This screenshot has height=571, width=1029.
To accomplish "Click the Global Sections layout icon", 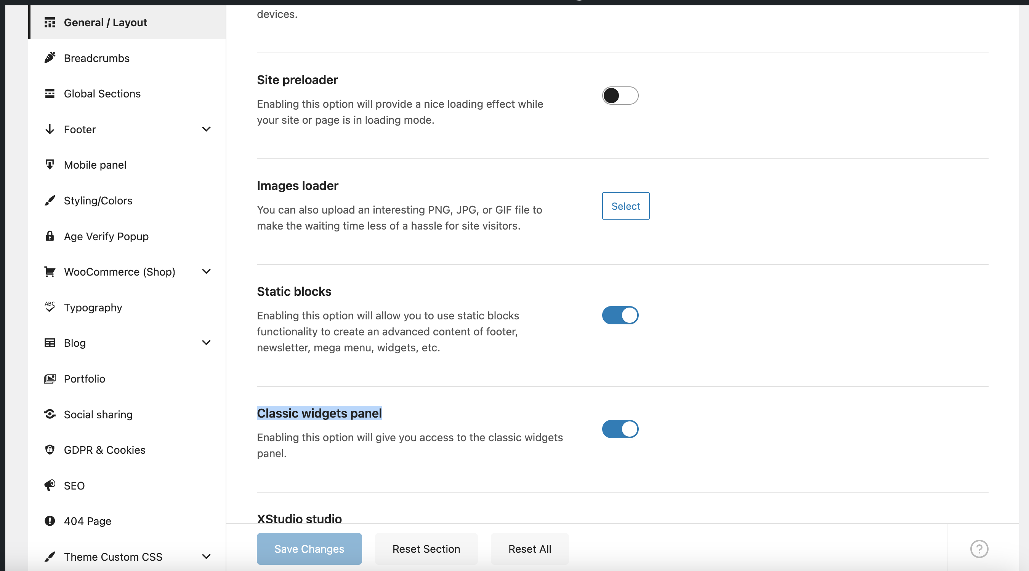I will pyautogui.click(x=50, y=93).
